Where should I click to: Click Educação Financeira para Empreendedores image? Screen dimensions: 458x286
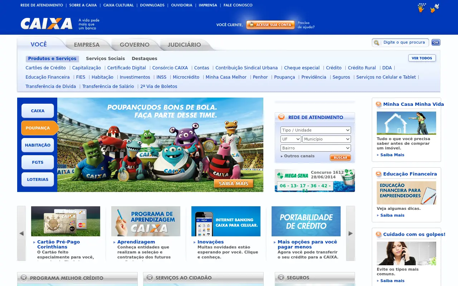(x=406, y=193)
